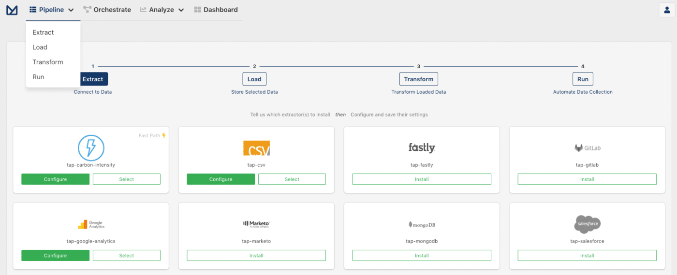Install the tap-marketo extractor

tap(256, 256)
